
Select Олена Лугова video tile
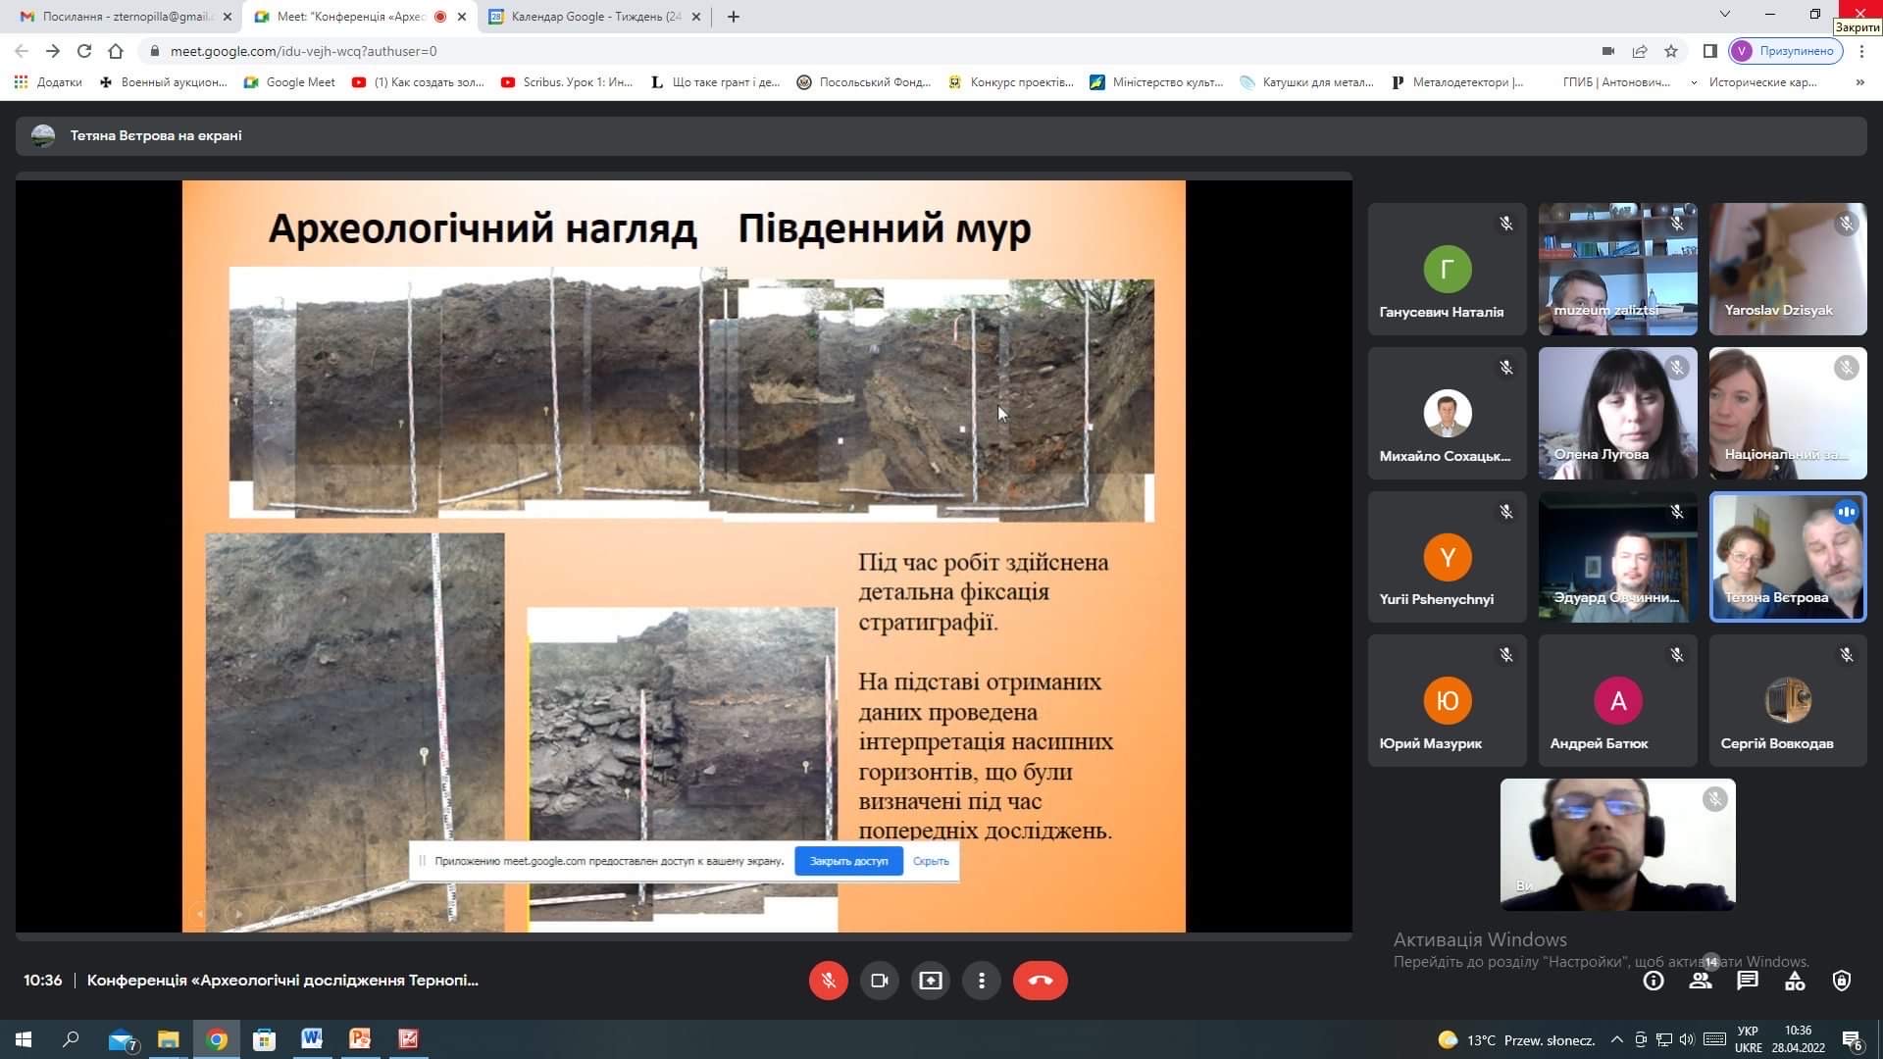coord(1617,413)
